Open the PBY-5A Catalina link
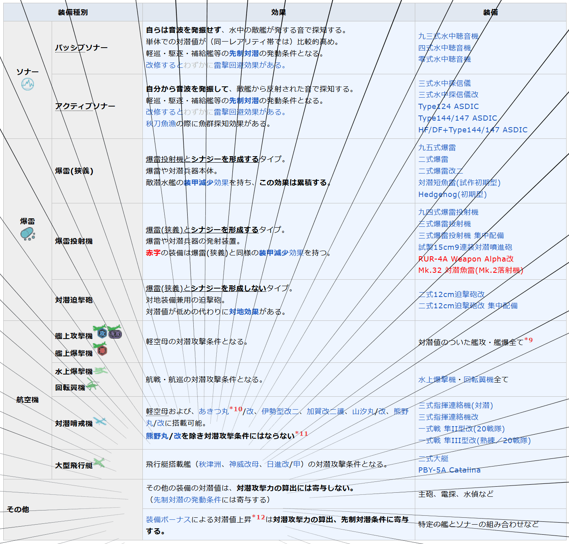The image size is (569, 544). [x=449, y=470]
